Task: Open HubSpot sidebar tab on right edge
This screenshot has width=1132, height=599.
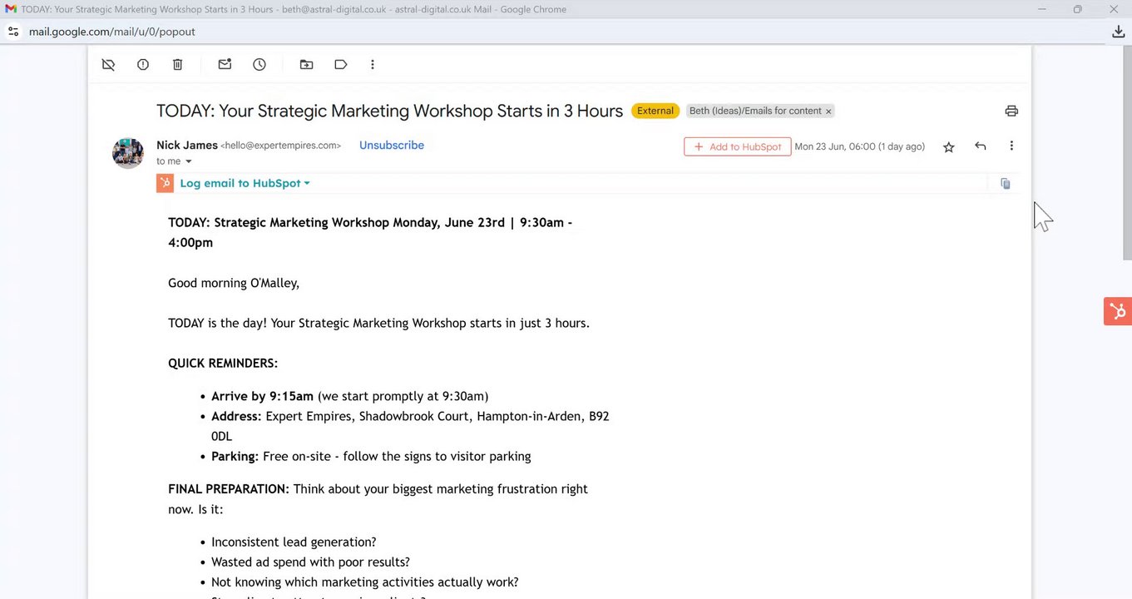Action: tap(1117, 311)
